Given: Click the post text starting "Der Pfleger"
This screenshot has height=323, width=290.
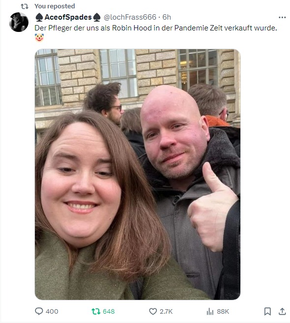Looking at the screenshot, I should tap(156, 28).
